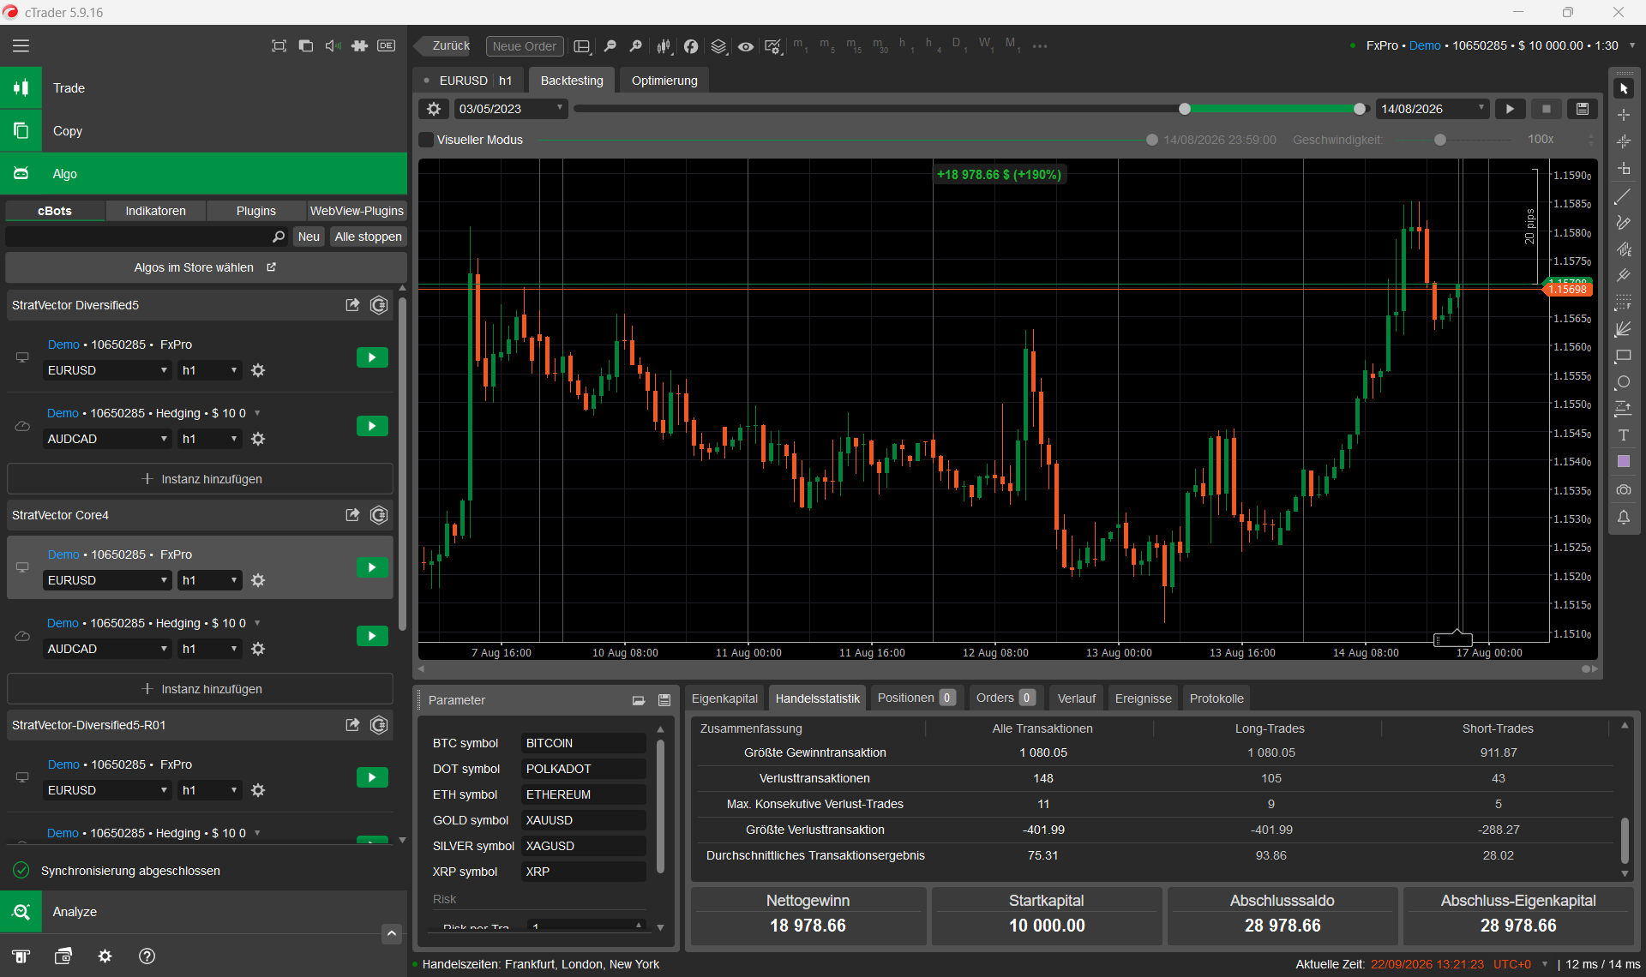Open the layers objects list icon

pyautogui.click(x=718, y=46)
